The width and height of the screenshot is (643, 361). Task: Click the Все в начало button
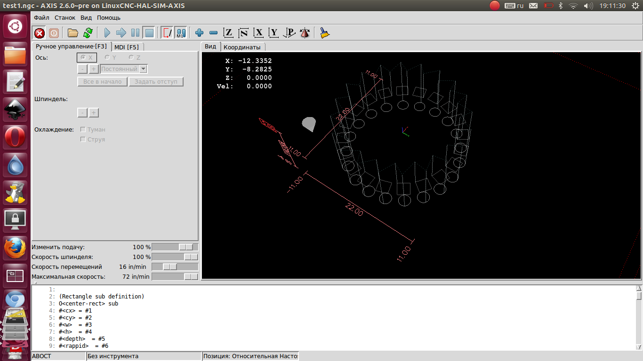[x=102, y=82]
